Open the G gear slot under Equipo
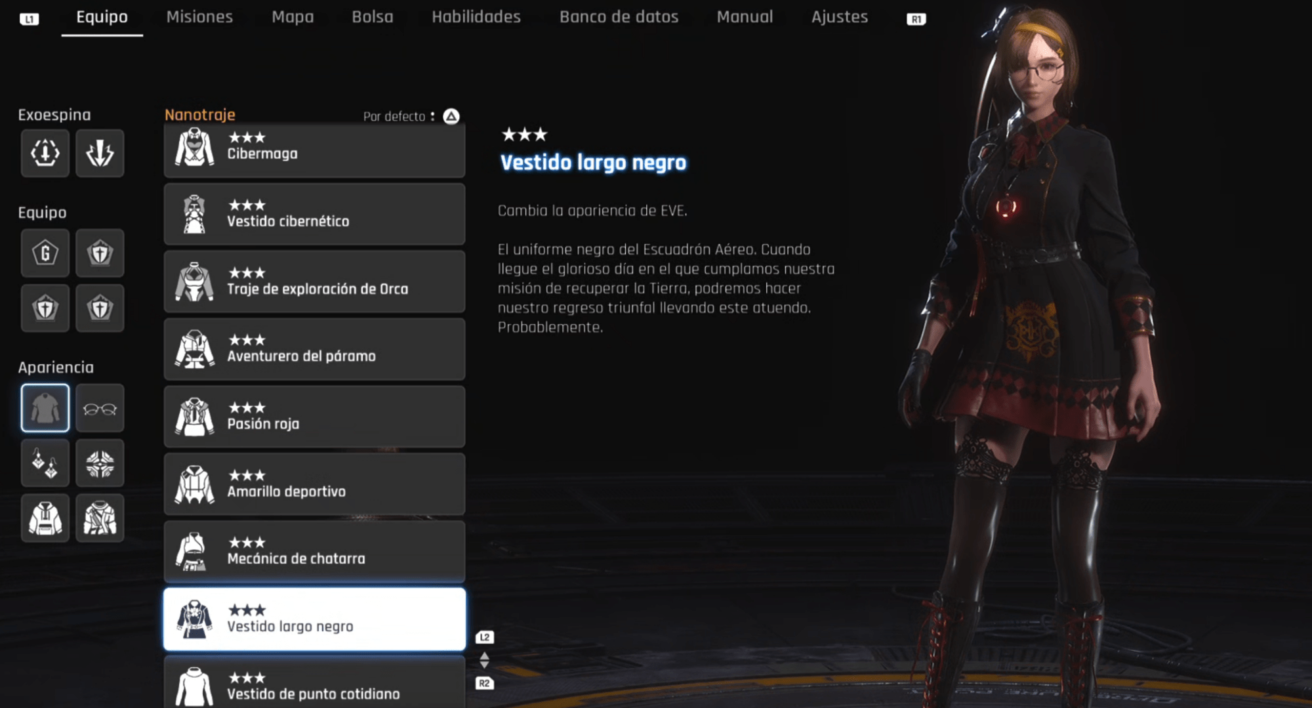The image size is (1312, 708). [x=45, y=253]
